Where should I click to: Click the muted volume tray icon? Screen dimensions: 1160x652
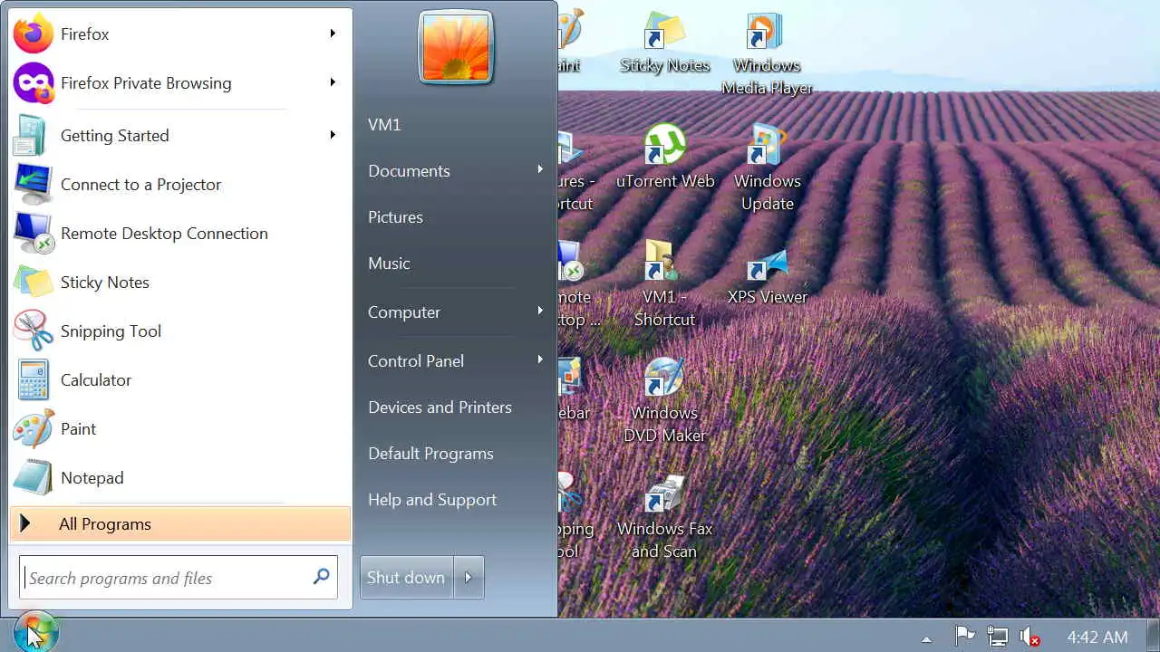tap(1029, 637)
